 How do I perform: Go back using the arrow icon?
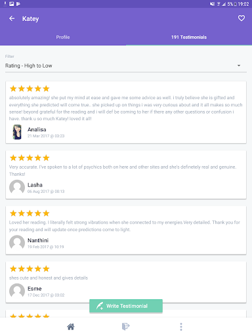(x=12, y=18)
